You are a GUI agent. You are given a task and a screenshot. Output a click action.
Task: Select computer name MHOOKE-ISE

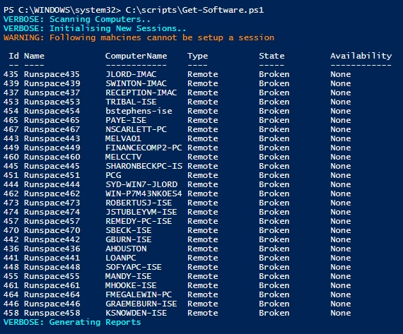coord(131,285)
